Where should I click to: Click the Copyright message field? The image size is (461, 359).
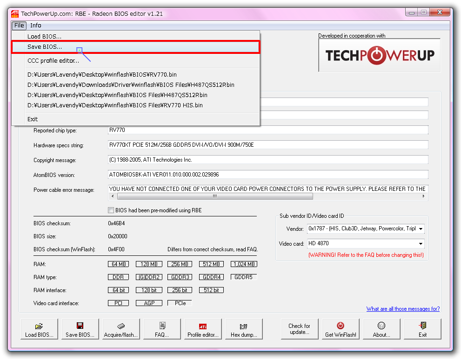[268, 160]
